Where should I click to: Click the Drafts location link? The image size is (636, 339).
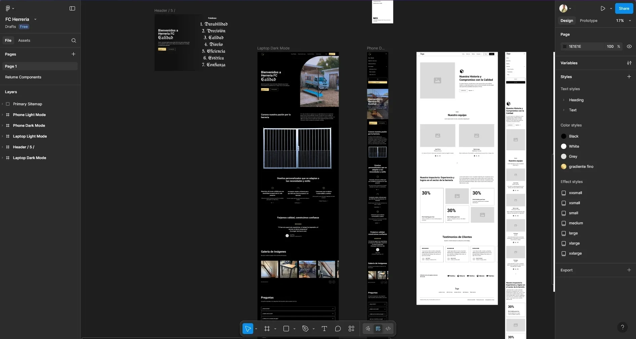10,27
